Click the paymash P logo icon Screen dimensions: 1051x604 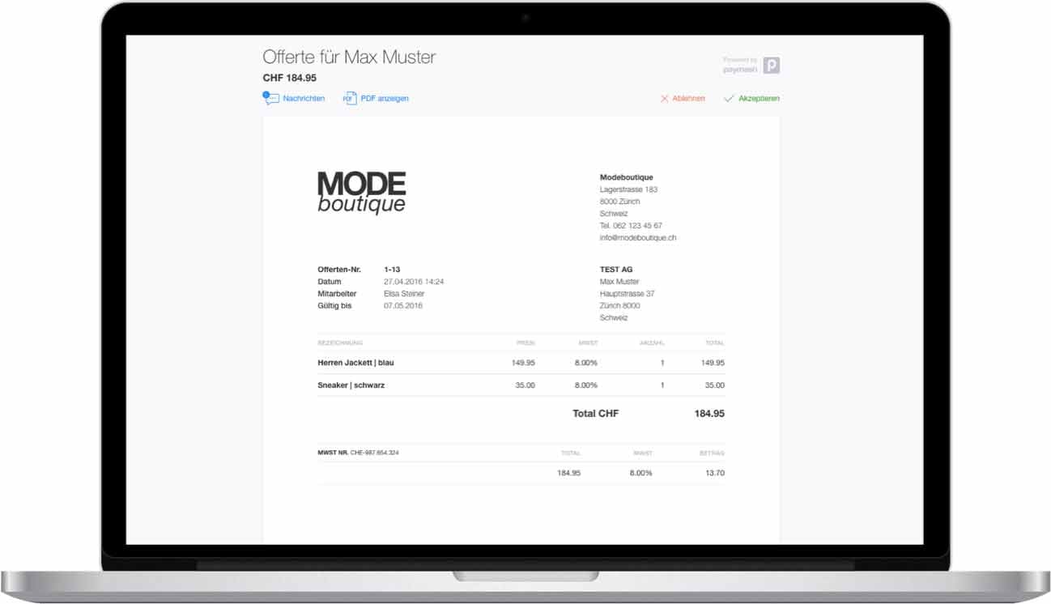pyautogui.click(x=772, y=66)
